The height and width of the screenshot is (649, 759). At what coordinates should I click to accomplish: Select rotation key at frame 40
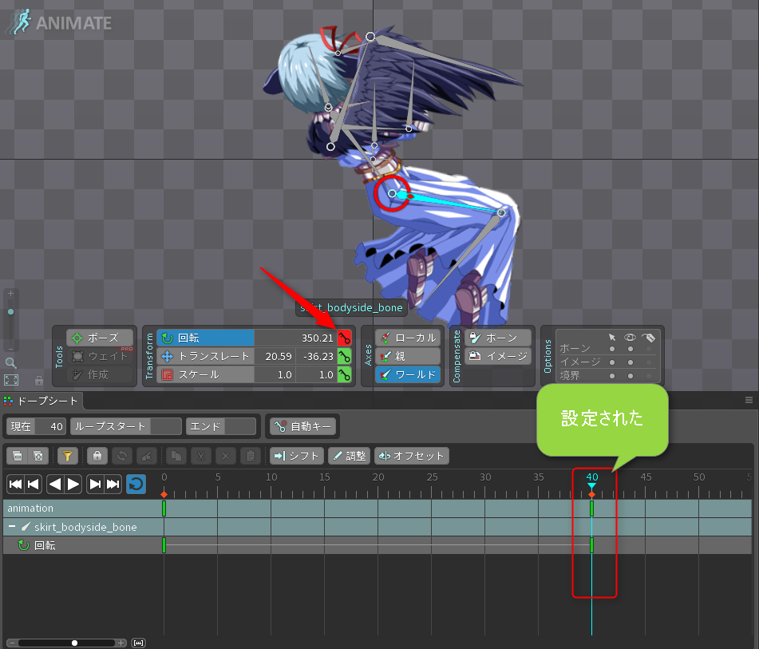(x=591, y=545)
